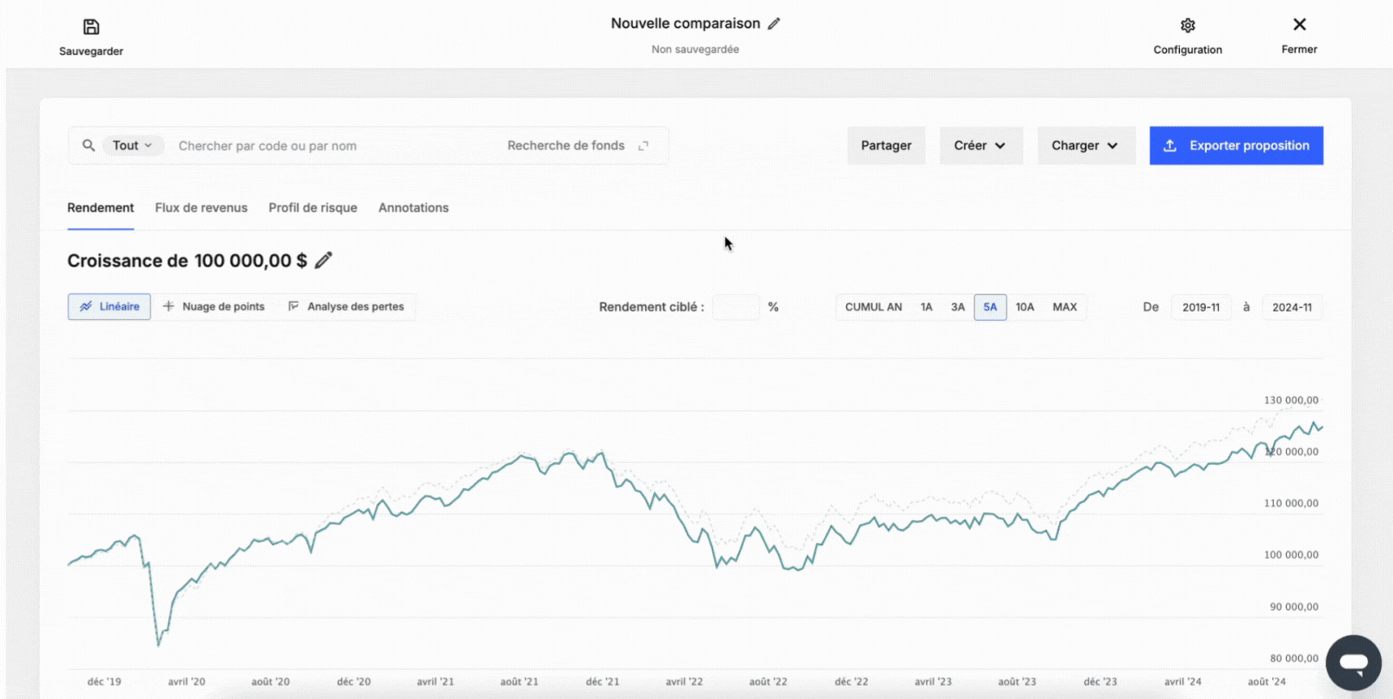Screen dimensions: 1393x699
Task: Click the 130 000,00 axis label
Action: (1291, 400)
